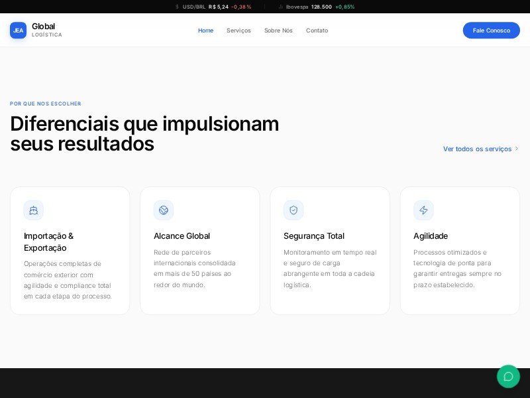
Task: Click the green chat bubble in bottom corner
Action: [508, 377]
